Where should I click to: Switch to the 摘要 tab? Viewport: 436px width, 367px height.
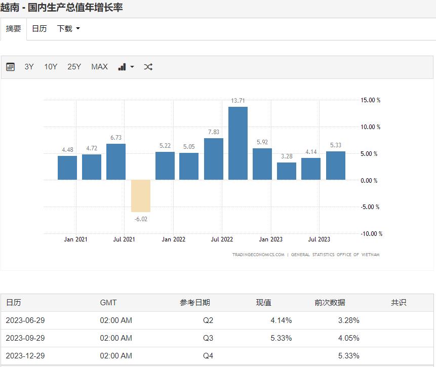point(13,29)
